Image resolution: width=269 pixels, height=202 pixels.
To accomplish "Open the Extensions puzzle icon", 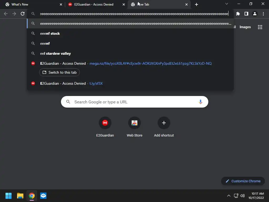I will pos(238,14).
